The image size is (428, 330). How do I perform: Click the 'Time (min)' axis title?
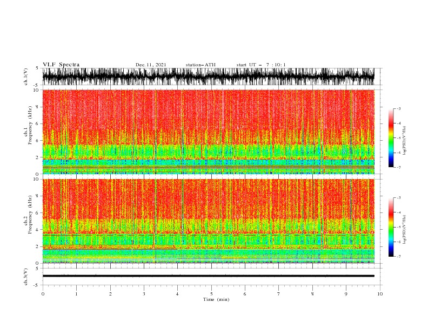[216, 299]
